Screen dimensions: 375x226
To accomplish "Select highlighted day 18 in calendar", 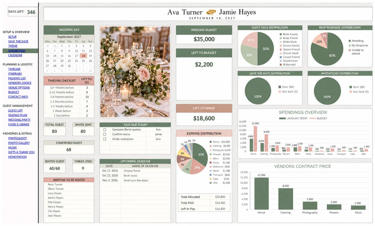I will 83,56.
